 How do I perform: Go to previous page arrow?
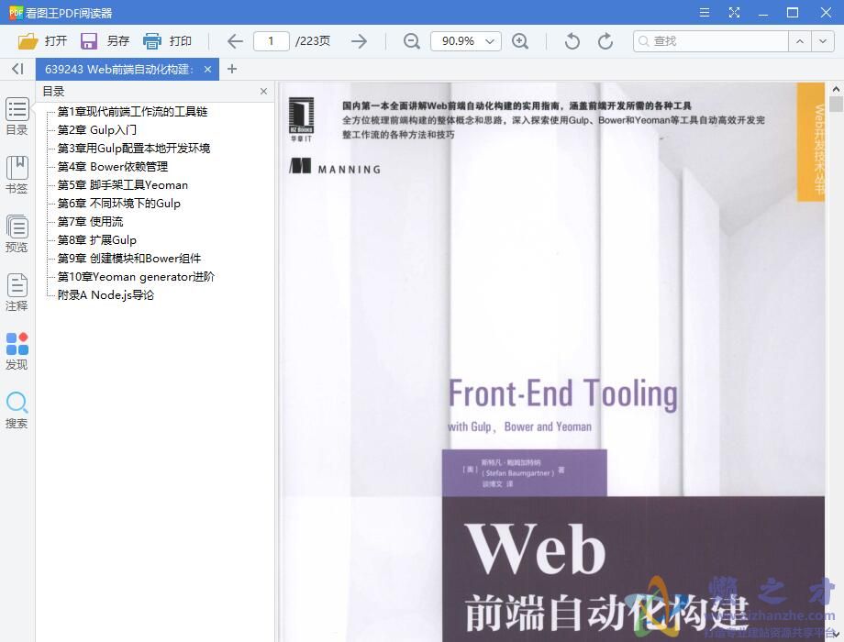235,41
